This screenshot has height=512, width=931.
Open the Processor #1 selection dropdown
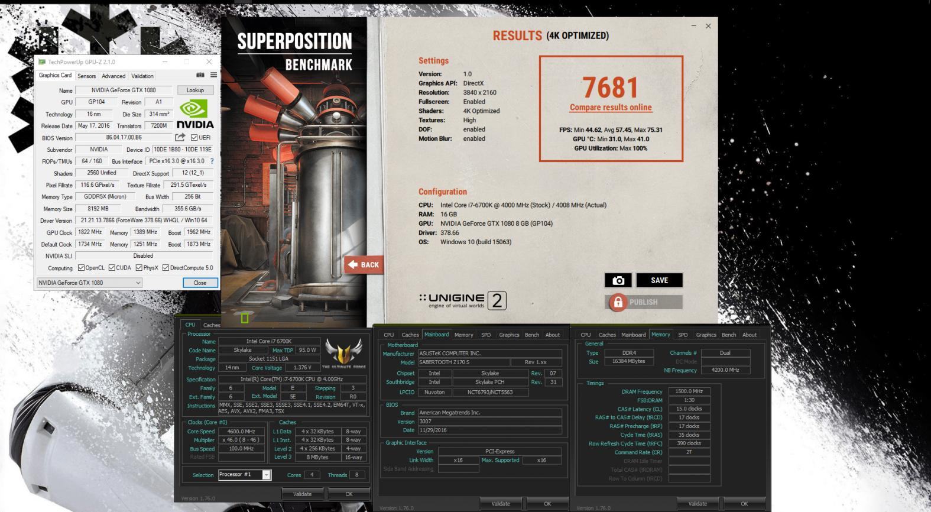245,475
